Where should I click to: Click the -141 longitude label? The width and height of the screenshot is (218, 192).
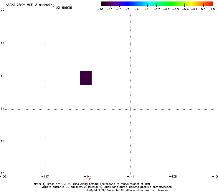click(x=130, y=177)
